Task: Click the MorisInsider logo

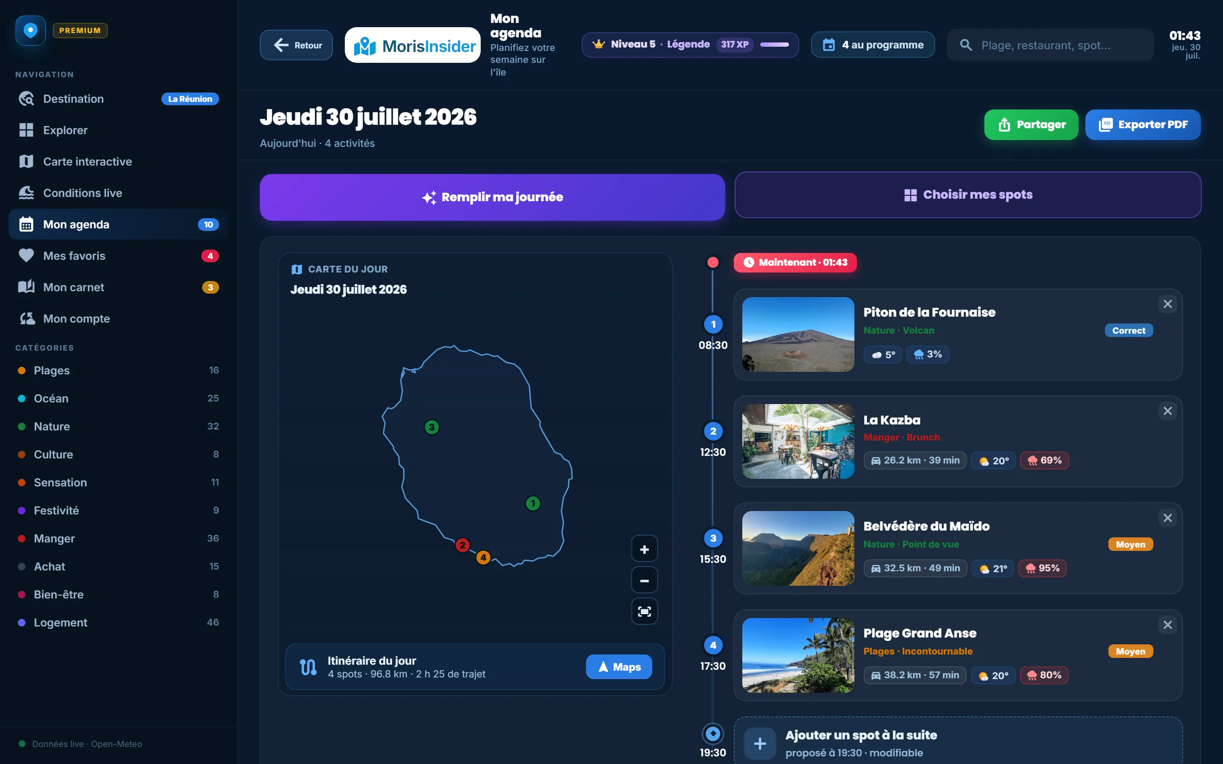Action: coord(412,45)
